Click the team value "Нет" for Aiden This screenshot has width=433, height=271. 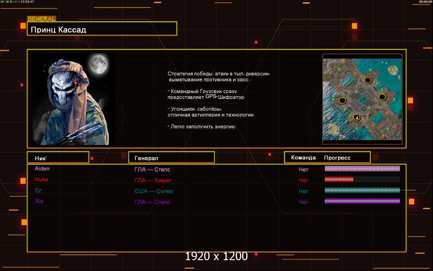[x=304, y=169]
